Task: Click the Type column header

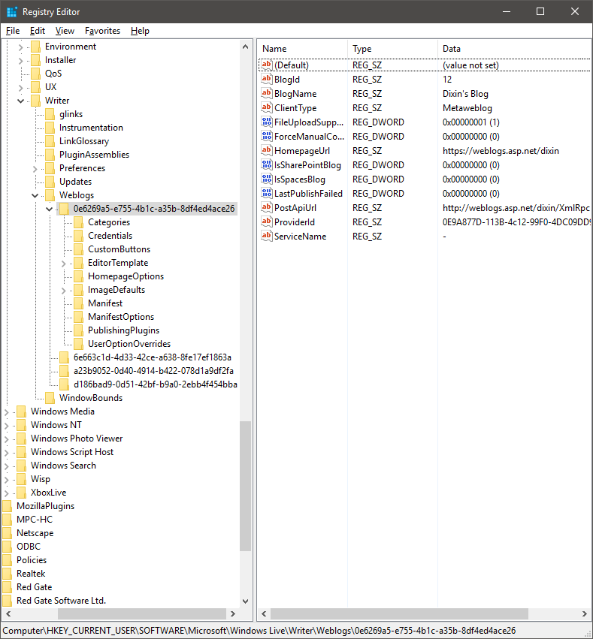Action: [392, 49]
